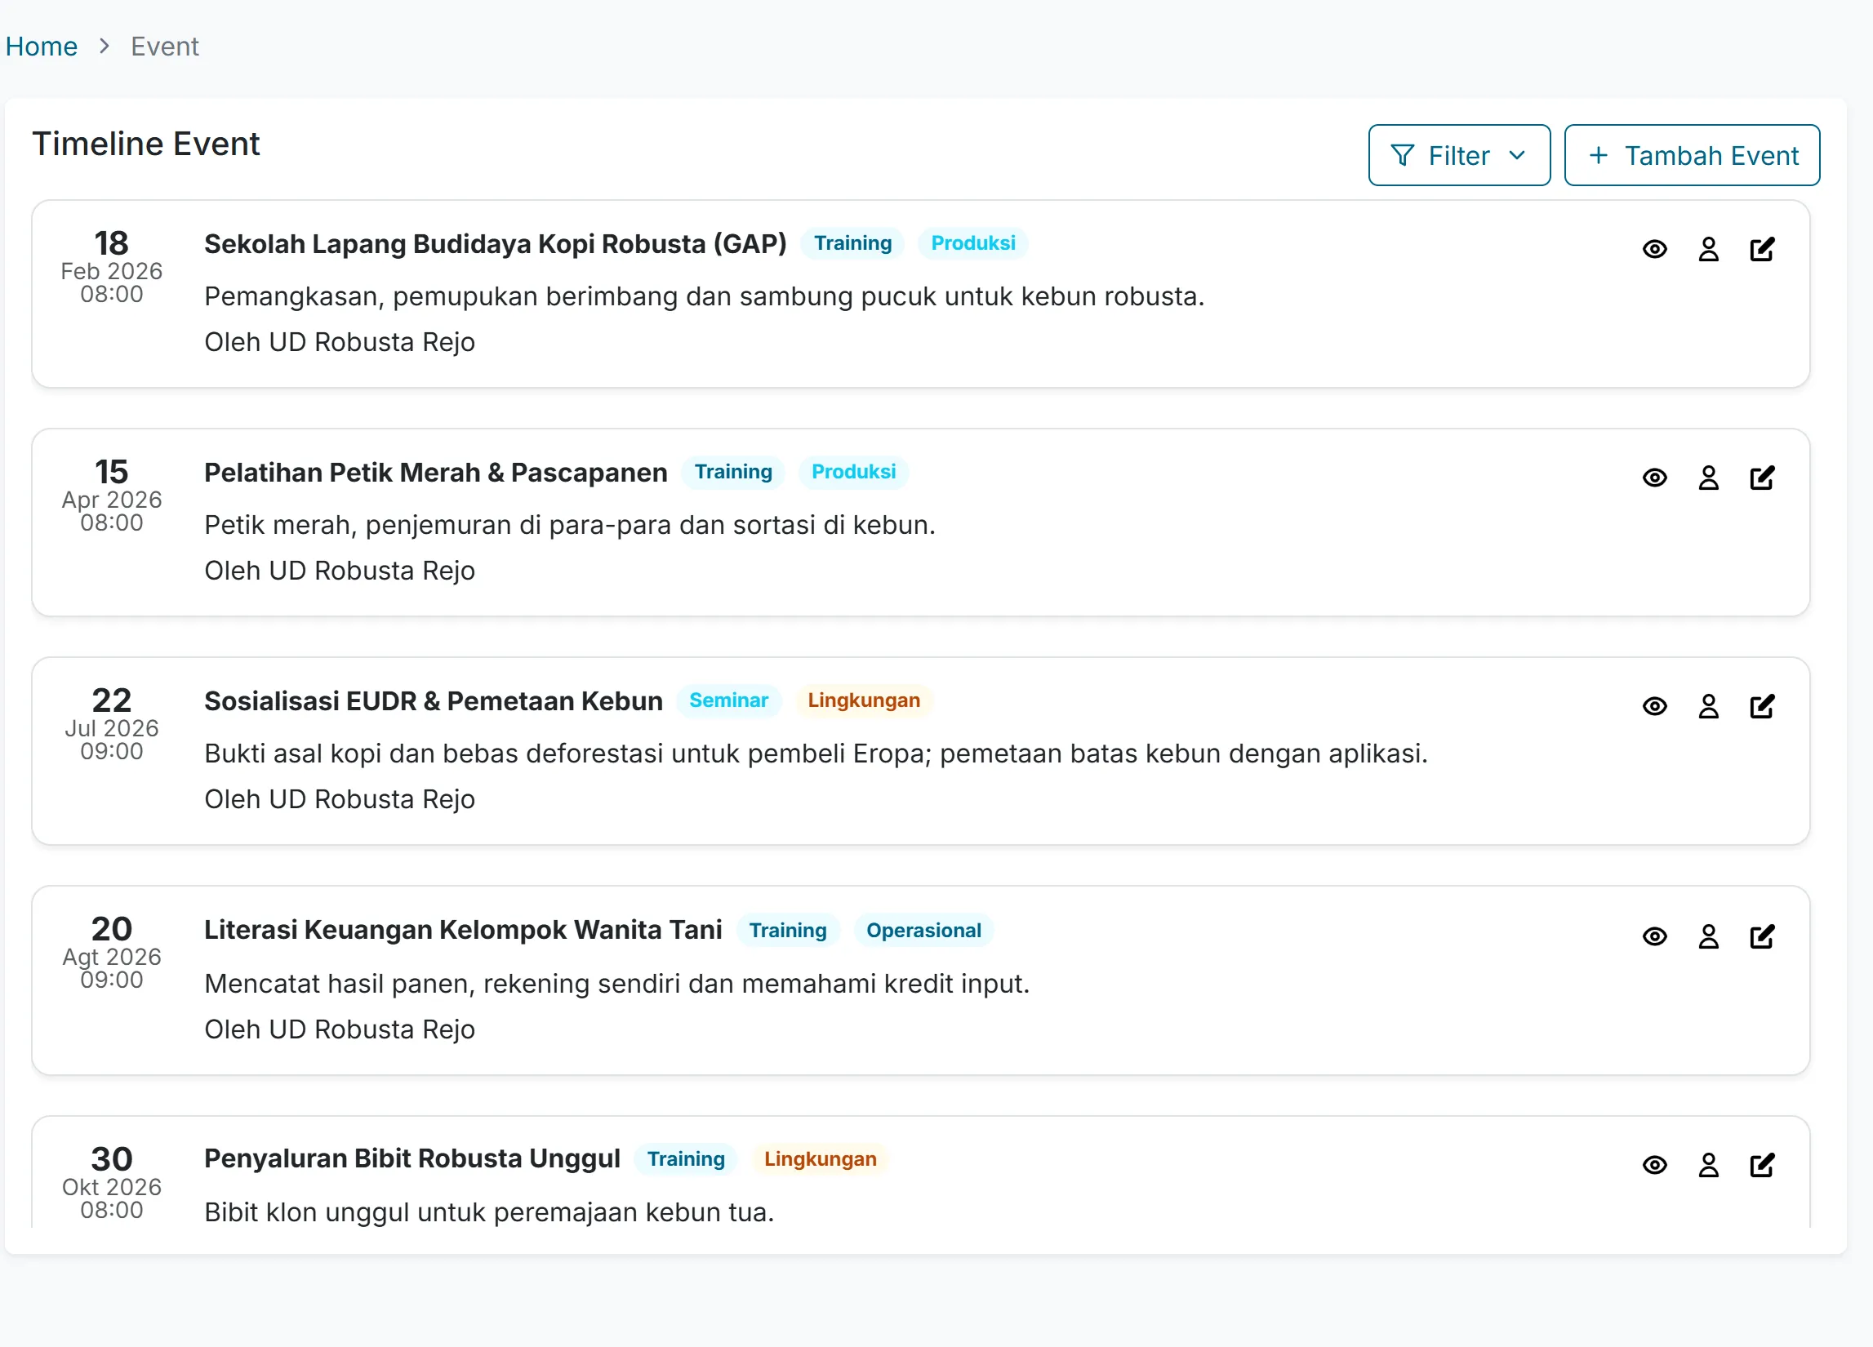This screenshot has width=1873, height=1347.
Task: Select title Sekolah Lapang Budidaya Kopi Robusta (GAP)
Action: point(495,243)
